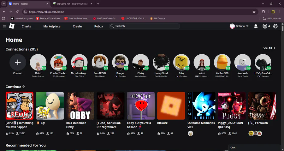Open Charlie_TheAx connection avatar
The width and height of the screenshot is (284, 151).
58,62
